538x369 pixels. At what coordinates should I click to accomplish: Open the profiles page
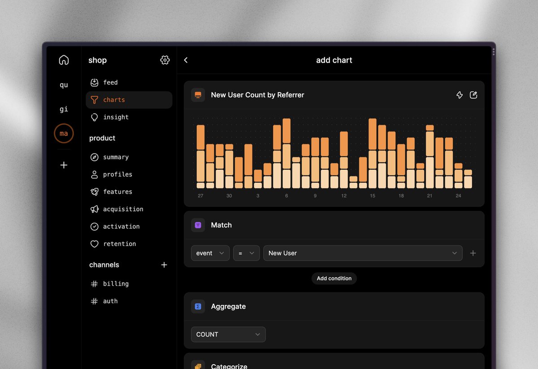click(x=129, y=174)
